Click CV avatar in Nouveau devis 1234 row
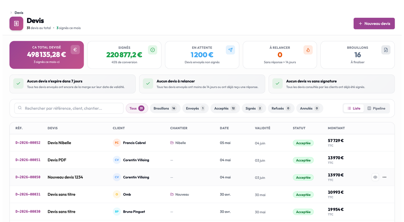The image size is (404, 222). (x=117, y=177)
